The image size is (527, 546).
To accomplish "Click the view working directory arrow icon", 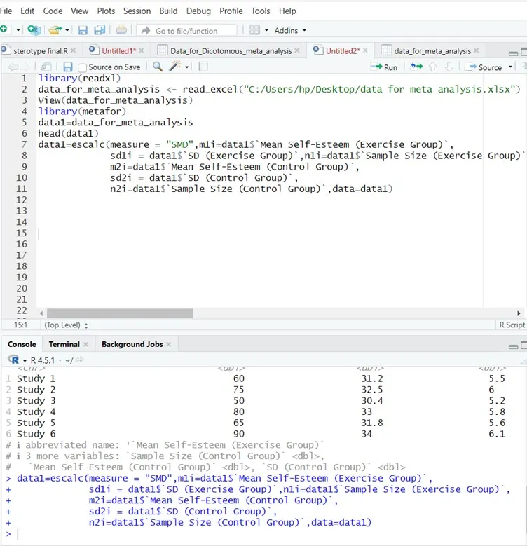I will (x=80, y=360).
